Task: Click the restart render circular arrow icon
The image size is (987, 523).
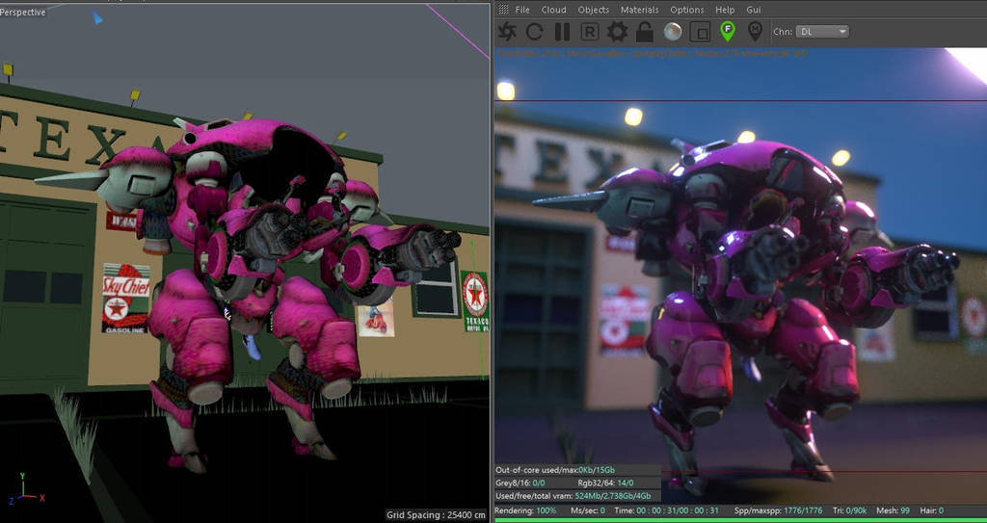Action: click(534, 32)
